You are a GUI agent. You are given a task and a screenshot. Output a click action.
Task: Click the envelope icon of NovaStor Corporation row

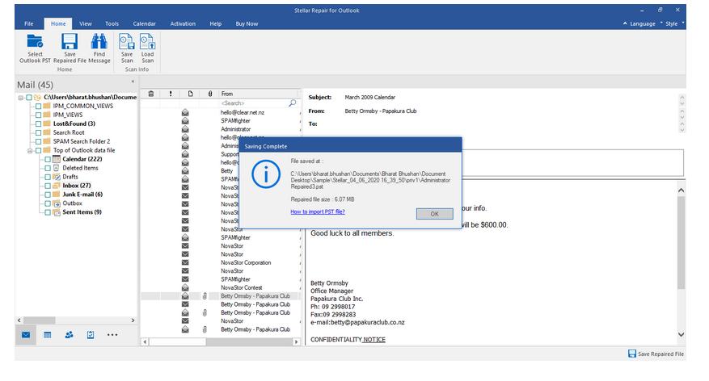coord(185,262)
